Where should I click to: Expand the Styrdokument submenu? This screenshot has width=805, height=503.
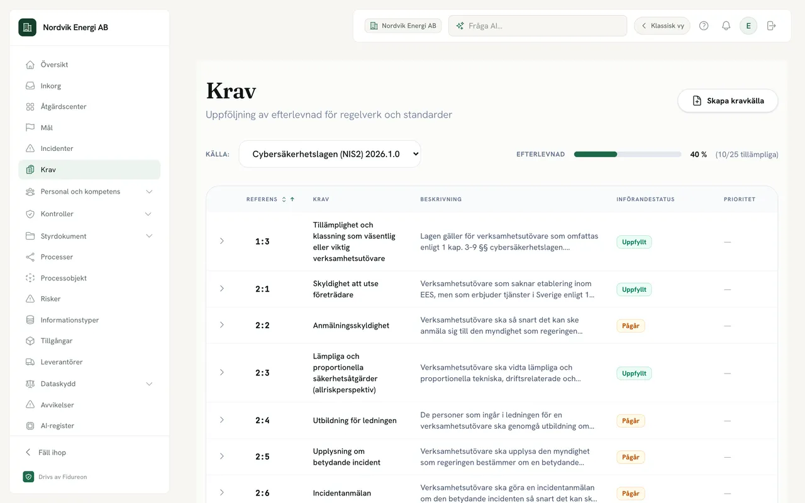coord(149,236)
